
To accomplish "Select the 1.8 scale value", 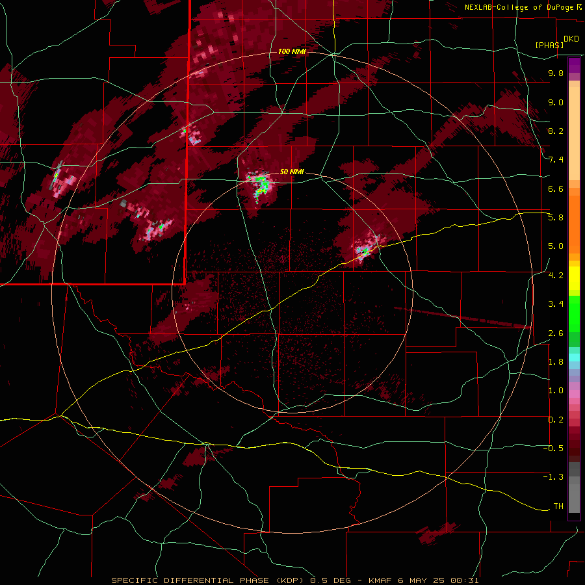I will click(x=556, y=362).
